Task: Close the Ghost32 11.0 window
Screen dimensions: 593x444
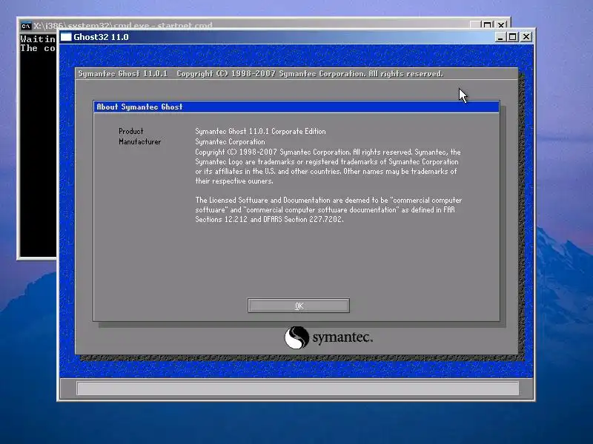Action: tap(526, 37)
